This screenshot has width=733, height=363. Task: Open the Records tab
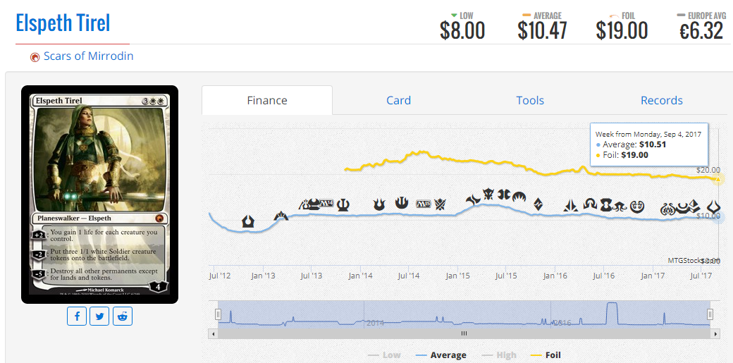661,100
